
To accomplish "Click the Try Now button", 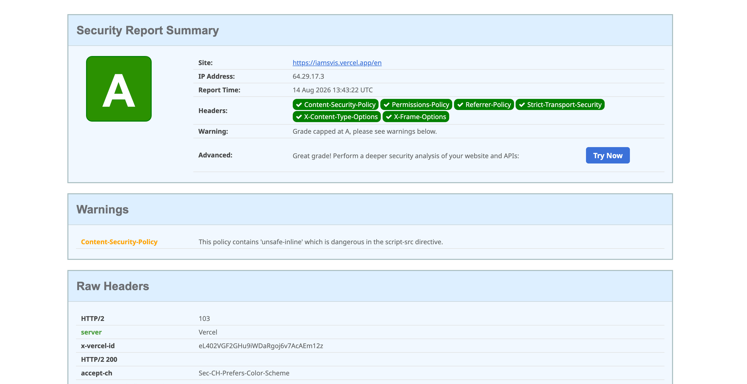I will click(x=608, y=155).
